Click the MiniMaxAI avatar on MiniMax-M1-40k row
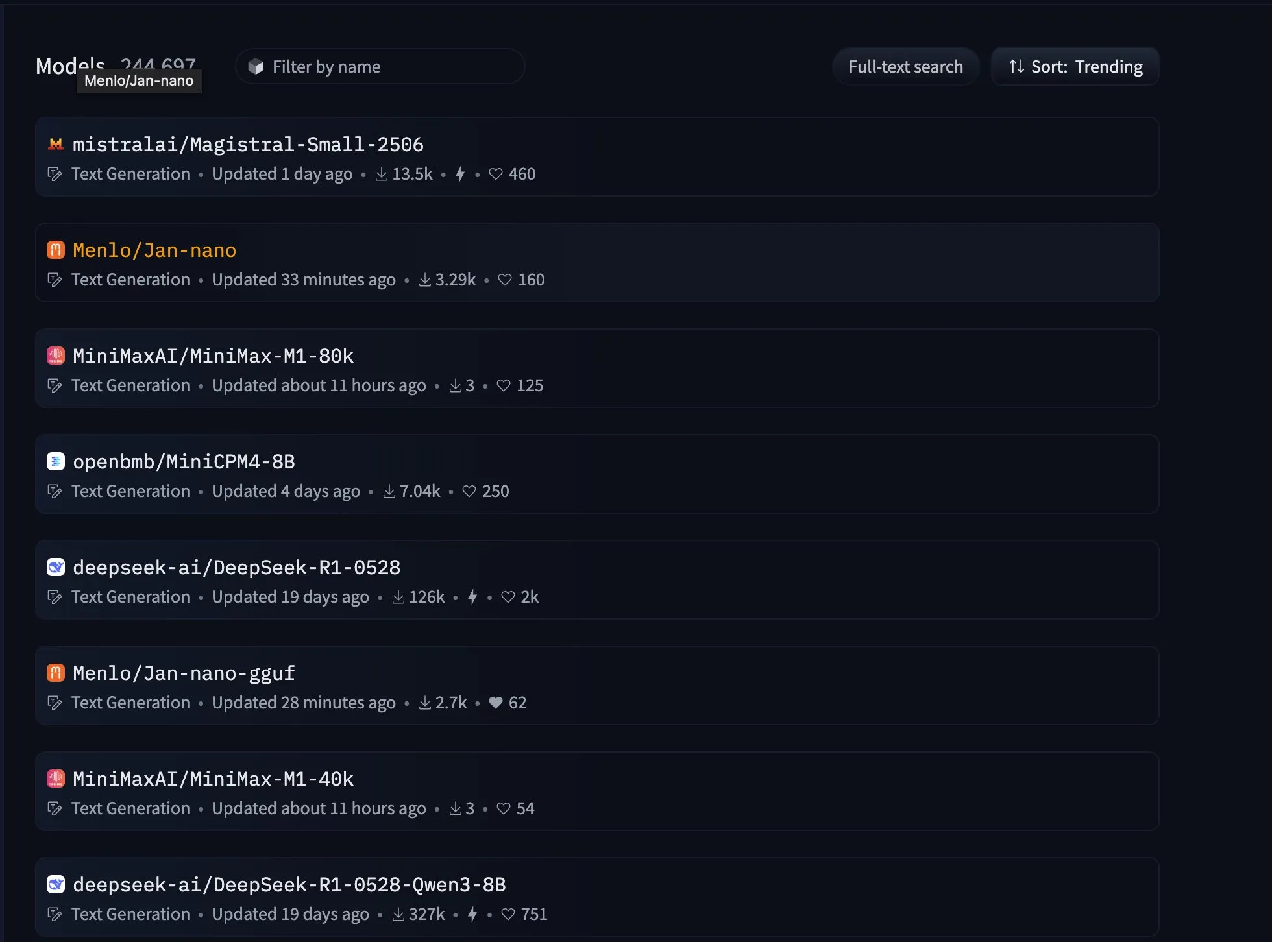Viewport: 1272px width, 942px height. tap(56, 779)
